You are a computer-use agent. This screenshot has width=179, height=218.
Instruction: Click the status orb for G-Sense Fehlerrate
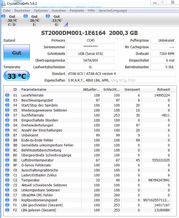coord(7,165)
